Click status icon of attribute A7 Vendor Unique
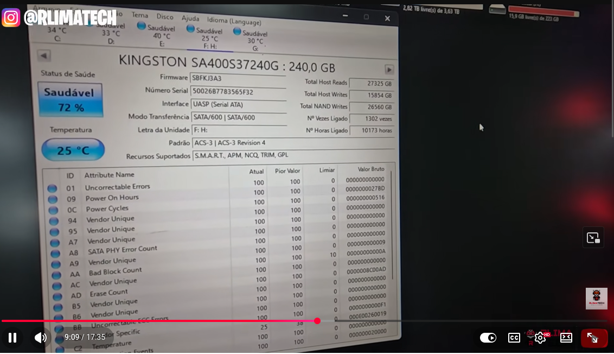 (55, 243)
